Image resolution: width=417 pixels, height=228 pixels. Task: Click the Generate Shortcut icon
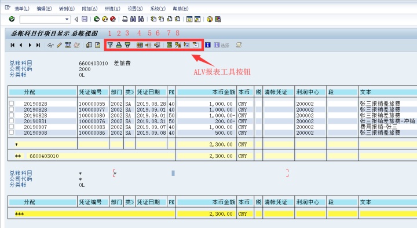(197, 19)
